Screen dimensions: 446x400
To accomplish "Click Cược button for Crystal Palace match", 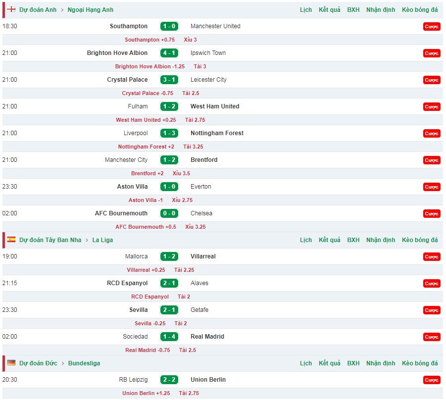I will [x=432, y=80].
